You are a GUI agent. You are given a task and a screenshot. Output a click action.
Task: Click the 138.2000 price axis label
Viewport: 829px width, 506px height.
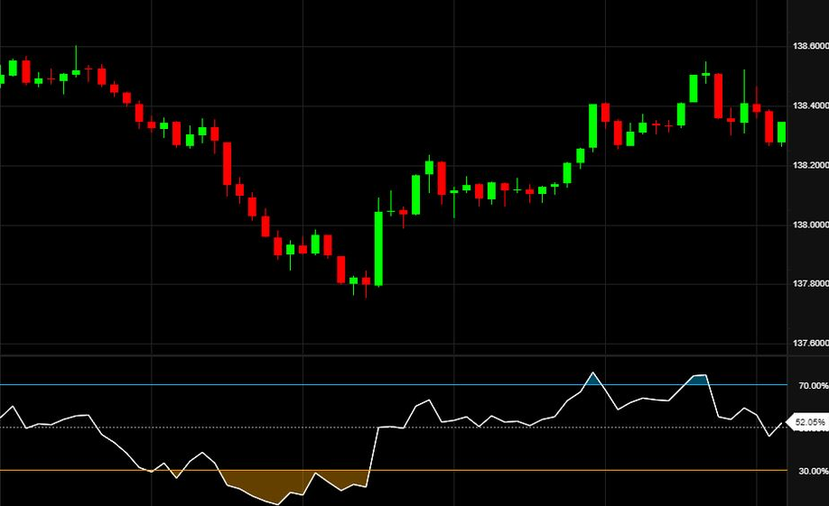coord(811,165)
